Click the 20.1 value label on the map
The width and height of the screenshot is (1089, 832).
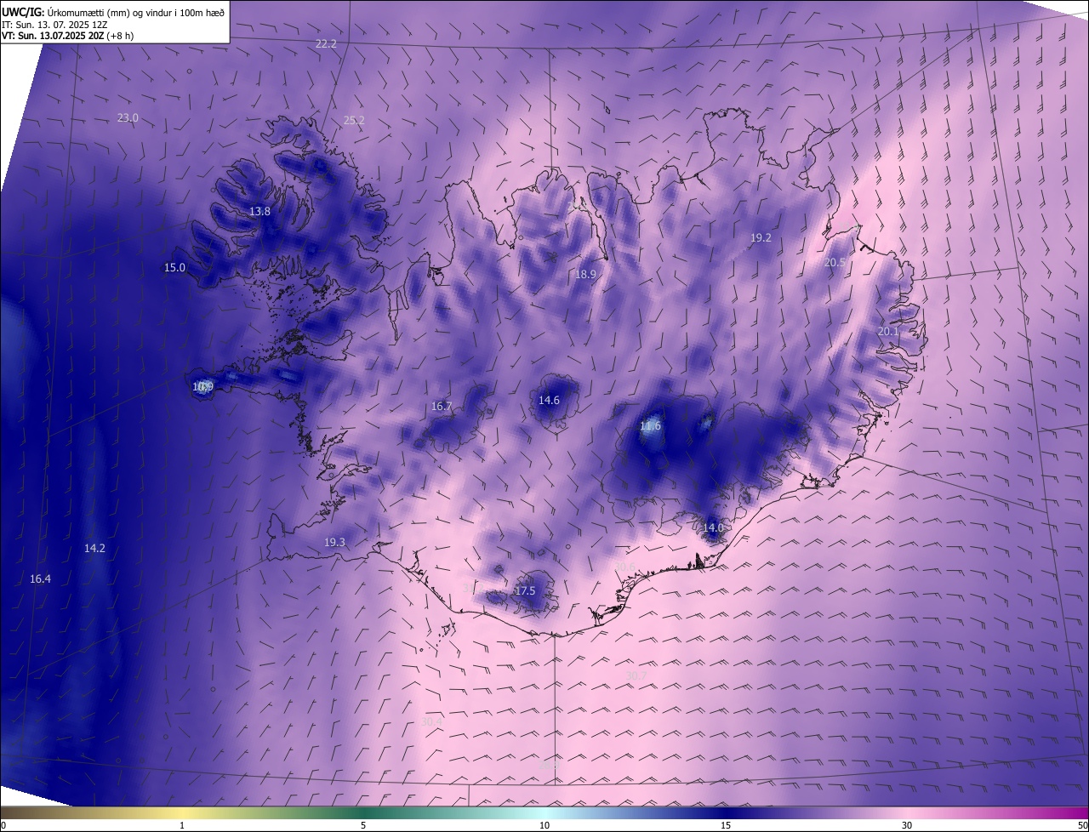[888, 331]
